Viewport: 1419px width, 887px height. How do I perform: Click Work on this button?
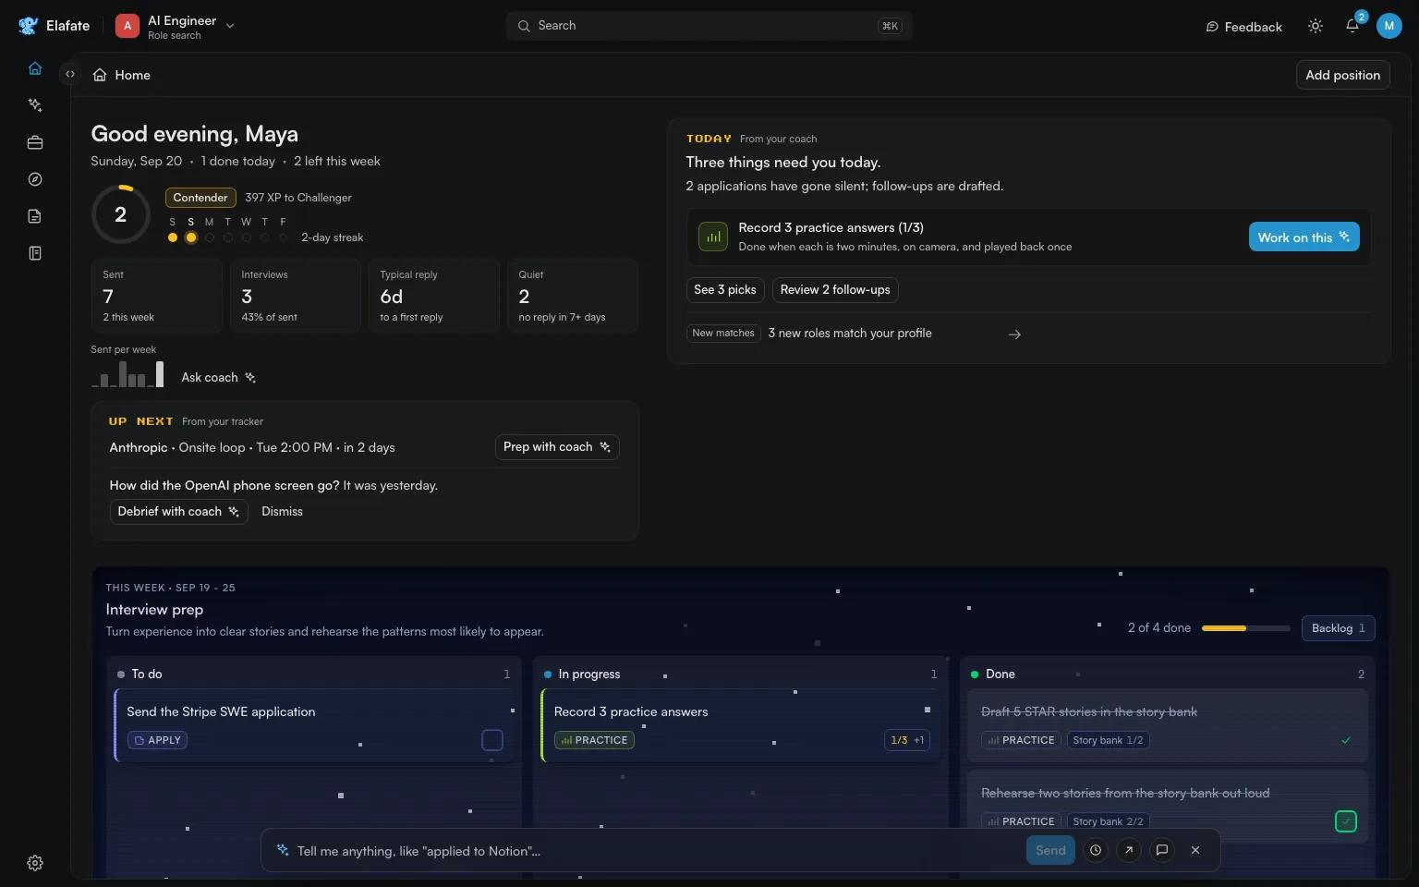click(x=1304, y=237)
